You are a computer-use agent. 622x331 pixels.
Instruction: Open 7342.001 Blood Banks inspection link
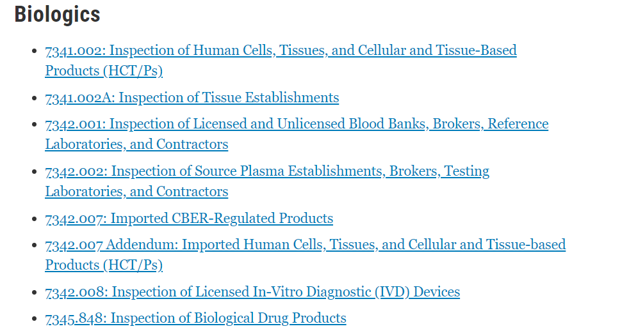297,124
